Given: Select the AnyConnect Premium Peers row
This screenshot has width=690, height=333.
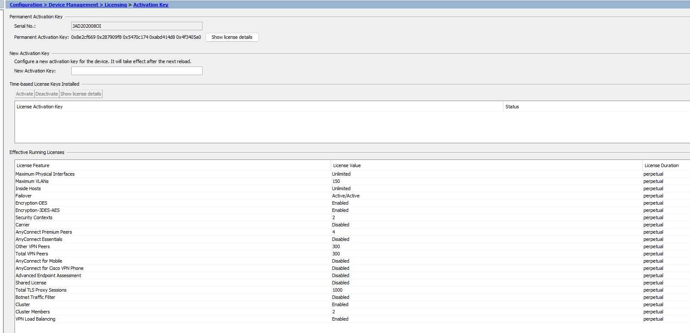Looking at the screenshot, I should tap(352, 232).
